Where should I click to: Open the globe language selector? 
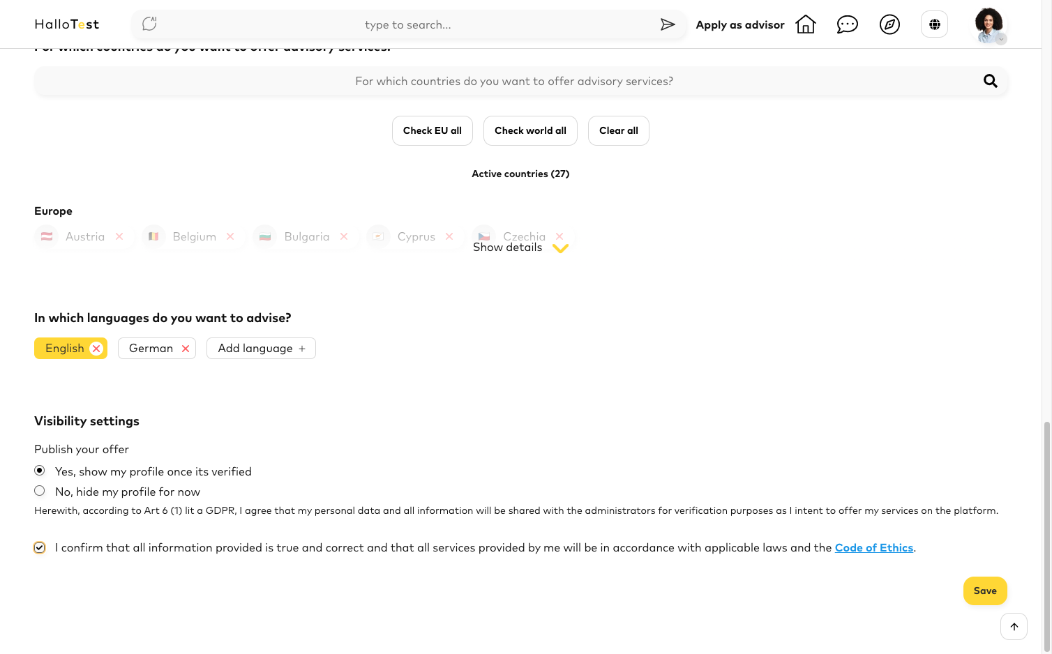pyautogui.click(x=935, y=24)
